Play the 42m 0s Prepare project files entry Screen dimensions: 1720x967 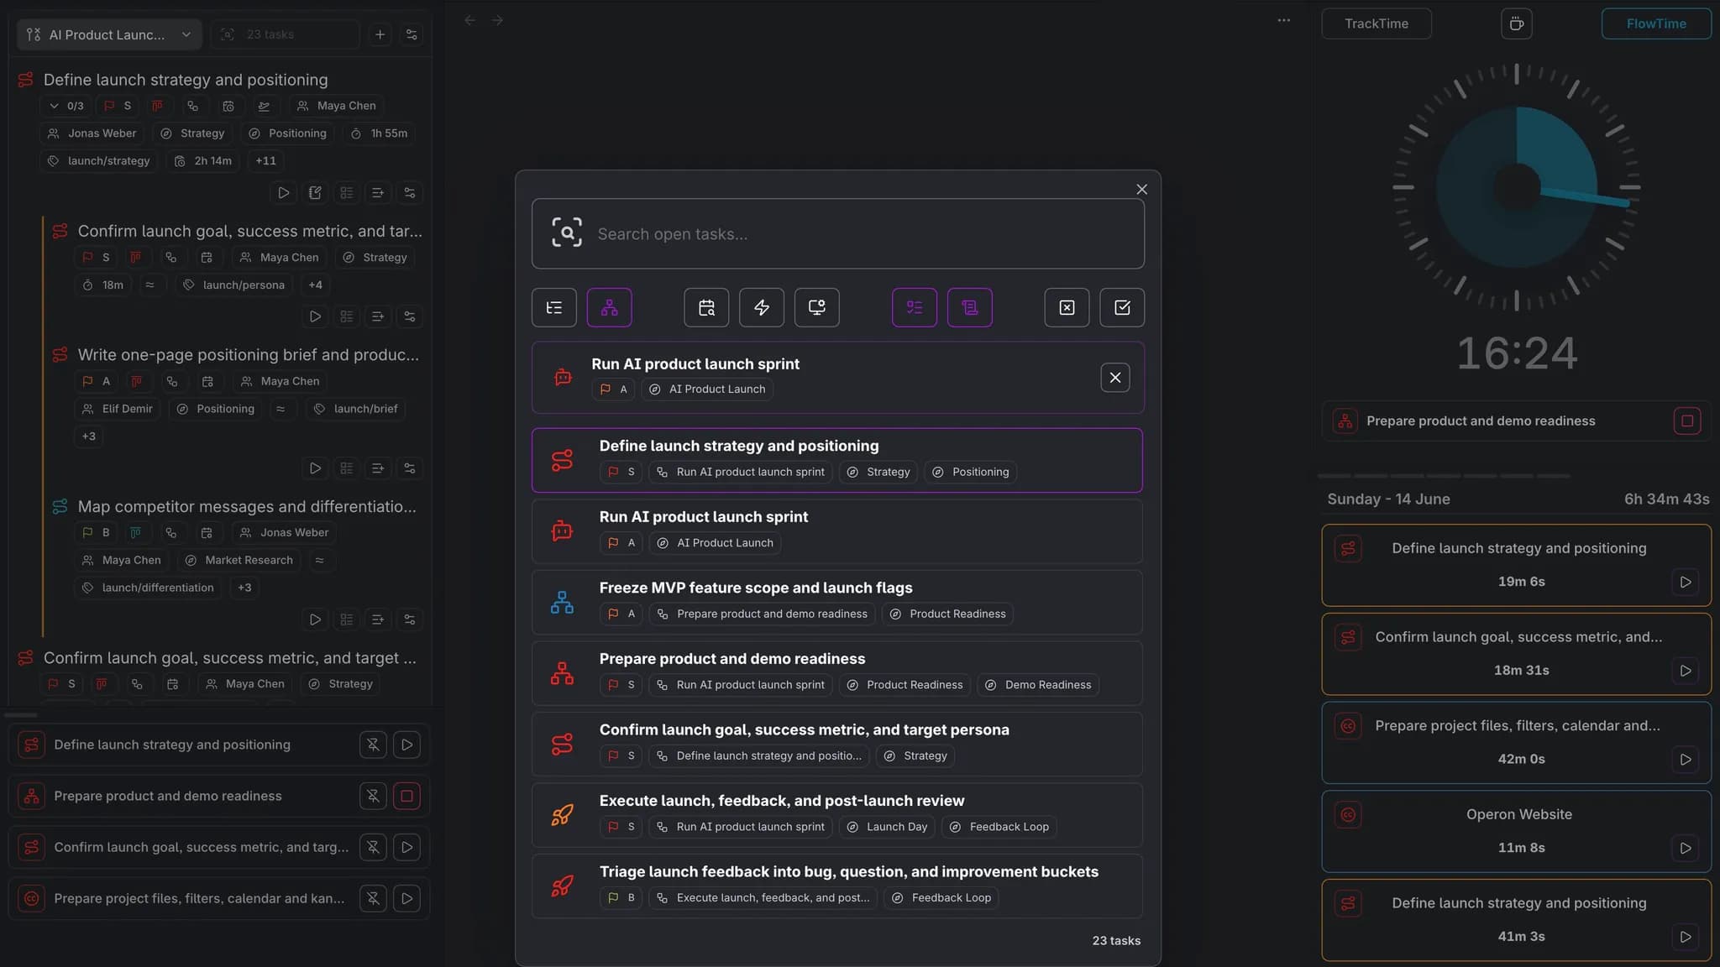coord(1685,760)
